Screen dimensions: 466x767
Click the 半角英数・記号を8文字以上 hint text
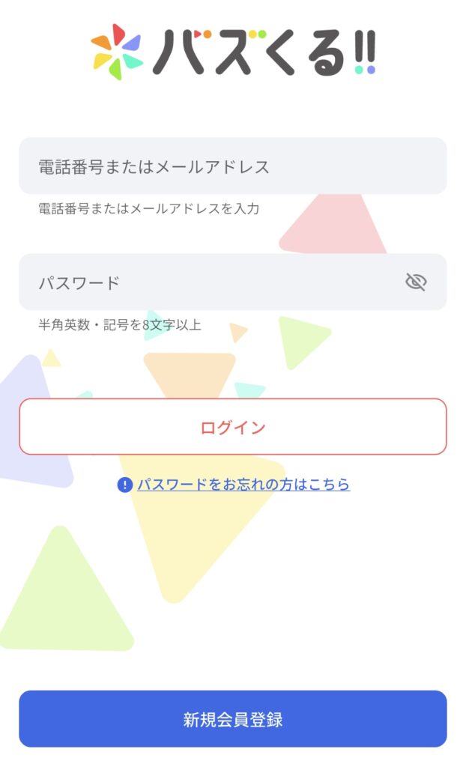[x=120, y=325]
